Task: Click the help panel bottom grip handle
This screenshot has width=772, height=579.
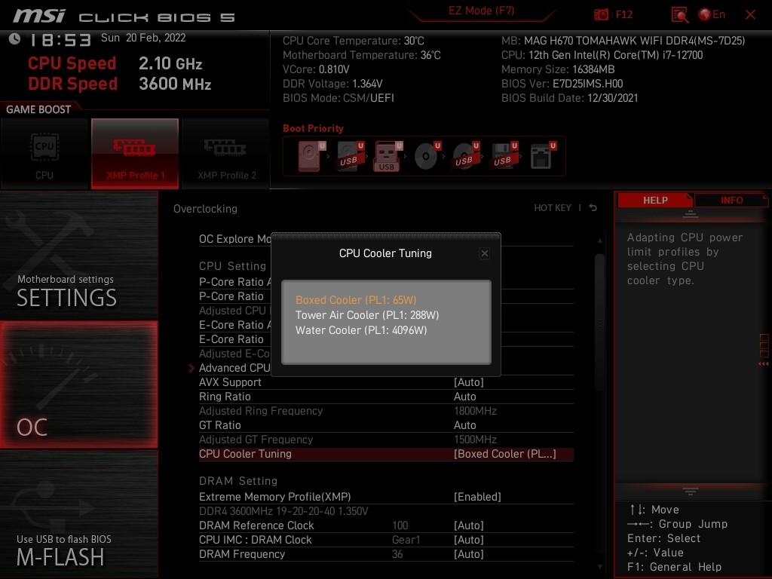Action: pyautogui.click(x=691, y=492)
